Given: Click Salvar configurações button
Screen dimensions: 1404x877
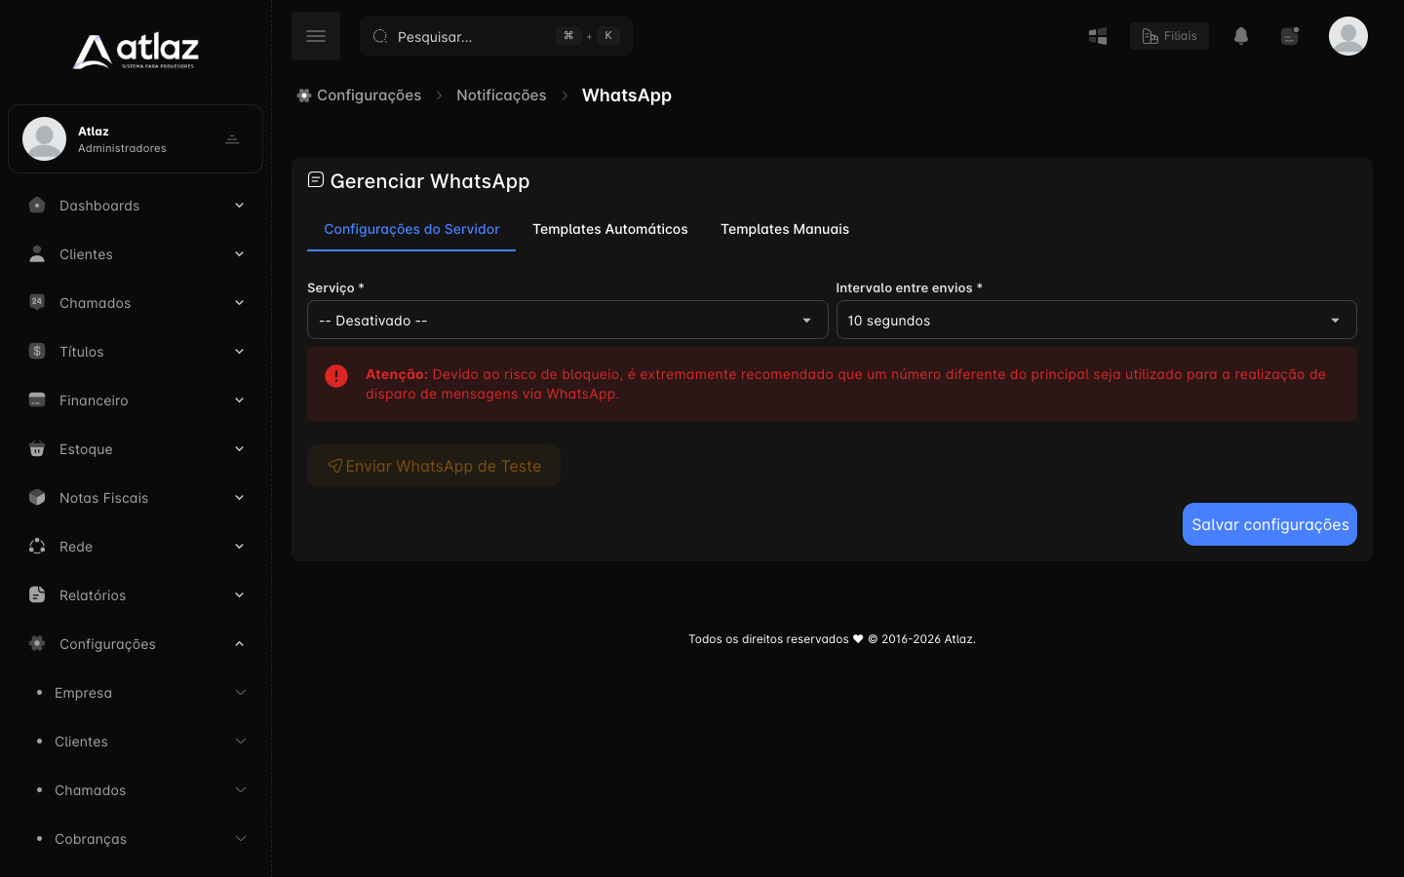Looking at the screenshot, I should pos(1269,524).
